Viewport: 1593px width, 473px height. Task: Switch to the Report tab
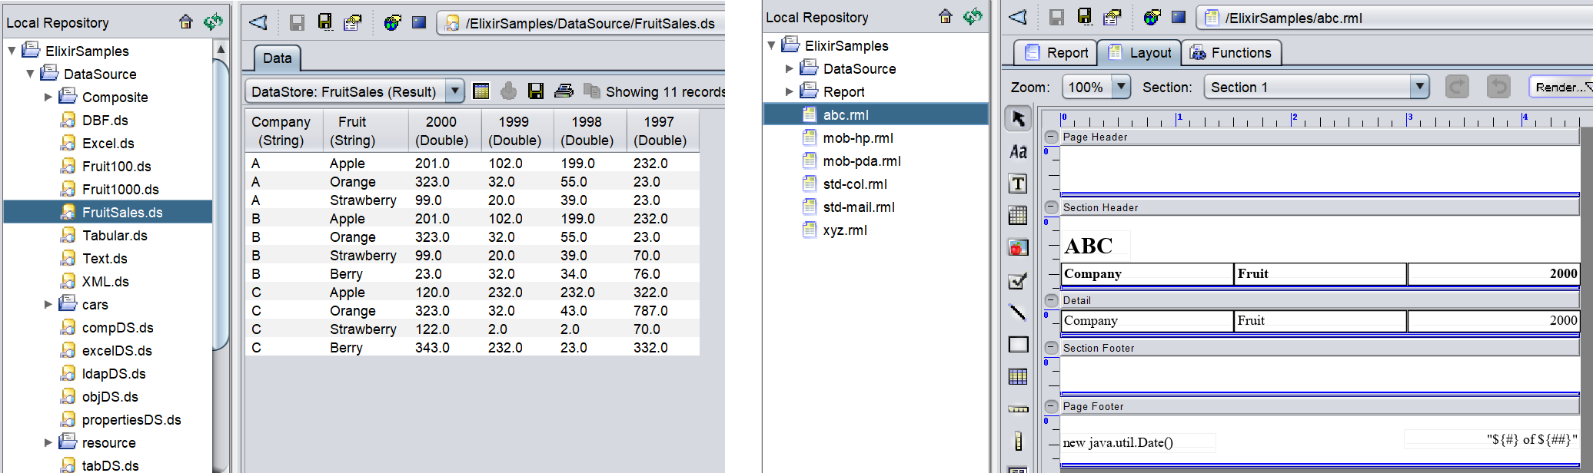coord(1057,53)
